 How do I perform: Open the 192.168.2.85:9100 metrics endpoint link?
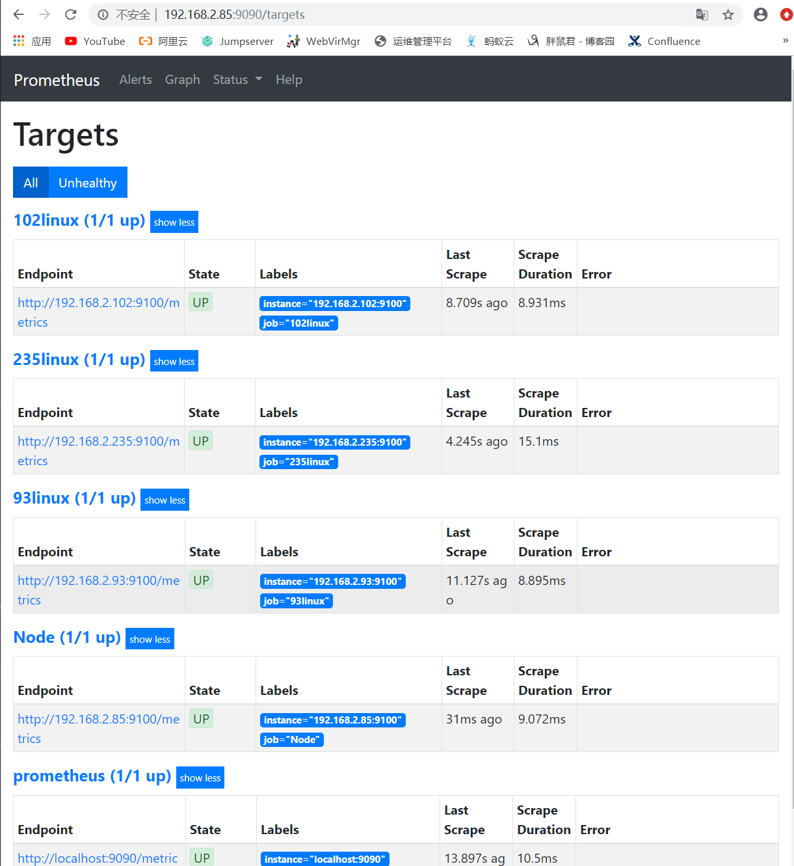98,729
